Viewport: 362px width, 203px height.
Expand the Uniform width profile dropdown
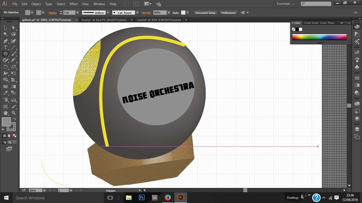108,13
